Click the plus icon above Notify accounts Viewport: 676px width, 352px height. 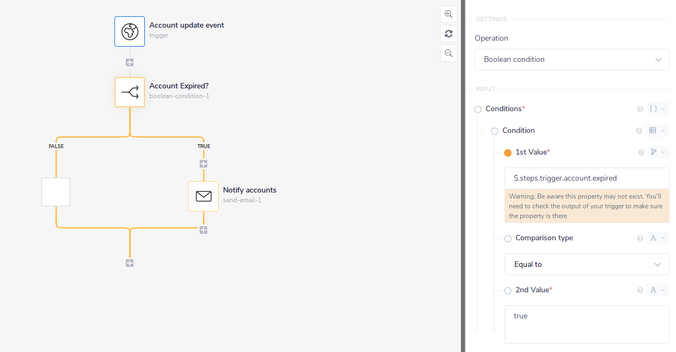point(203,163)
